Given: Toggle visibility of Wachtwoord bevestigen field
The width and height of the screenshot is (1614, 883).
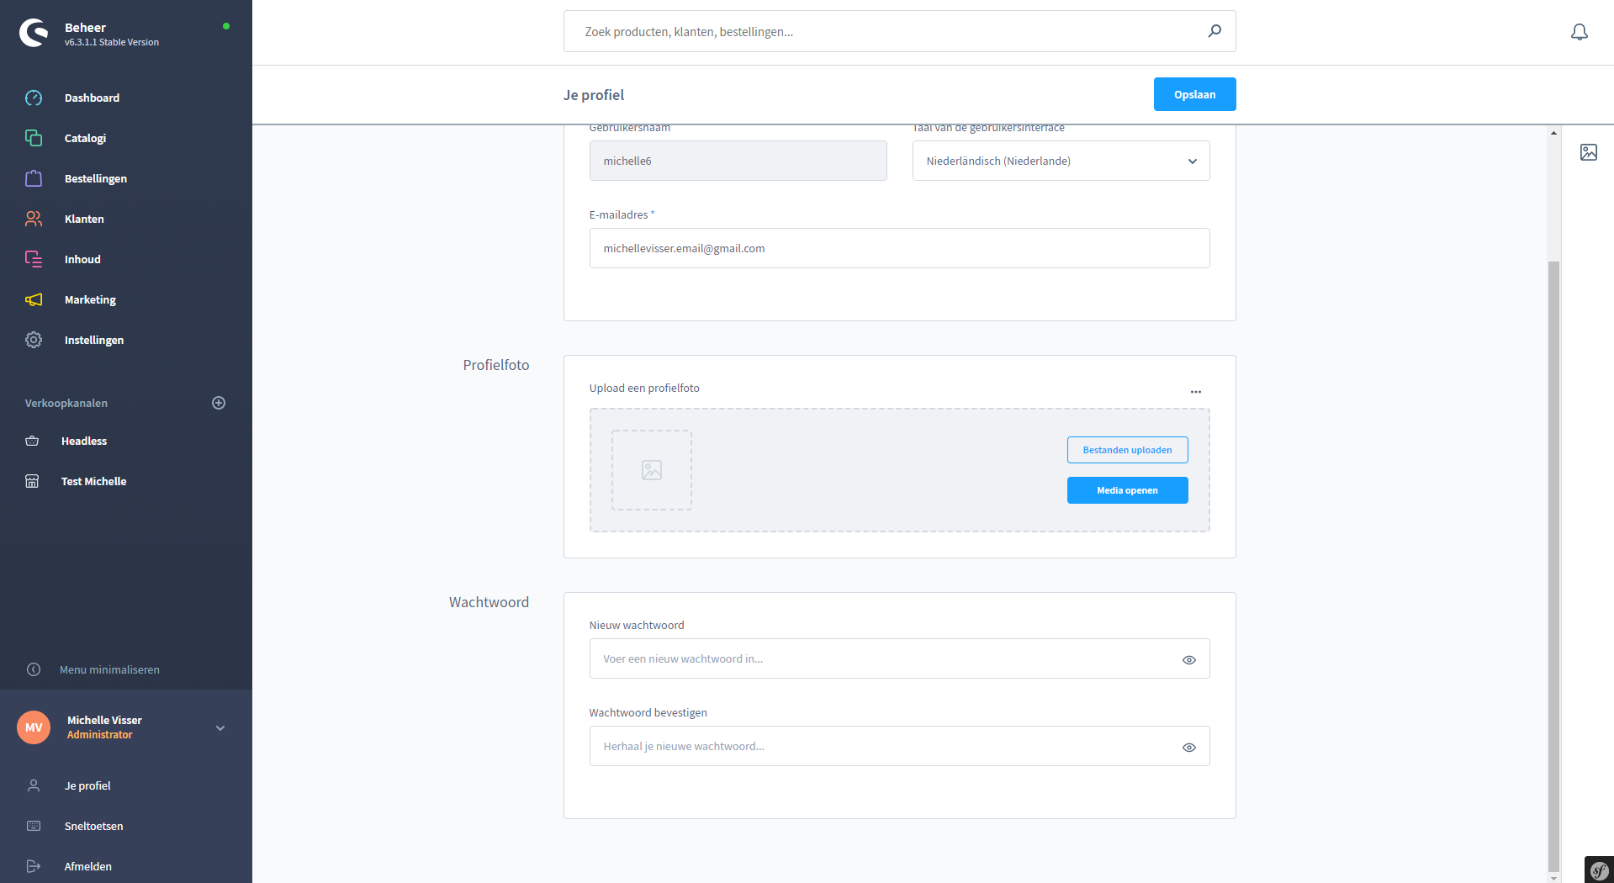Looking at the screenshot, I should pos(1188,748).
